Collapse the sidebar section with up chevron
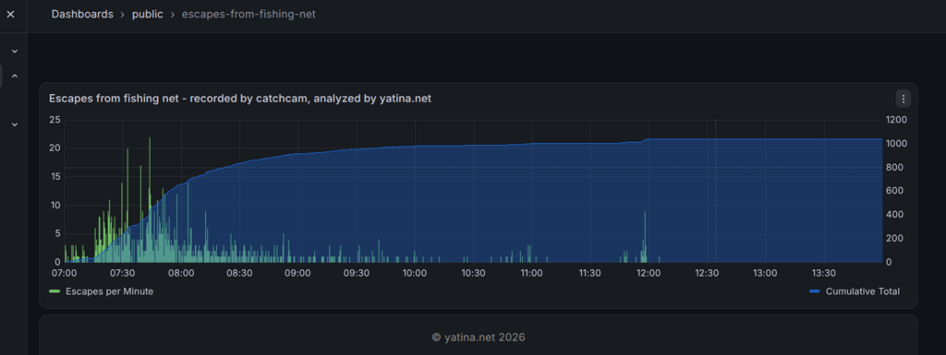 click(15, 77)
